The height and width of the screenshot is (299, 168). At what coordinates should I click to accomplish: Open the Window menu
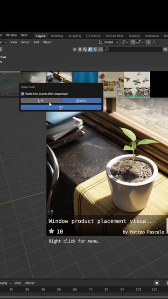[x=11, y=36]
